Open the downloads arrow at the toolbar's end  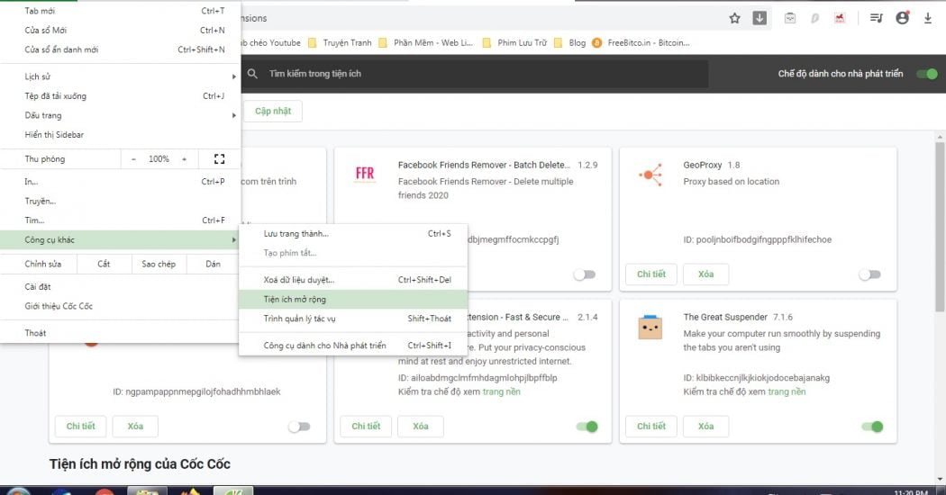coord(928,18)
